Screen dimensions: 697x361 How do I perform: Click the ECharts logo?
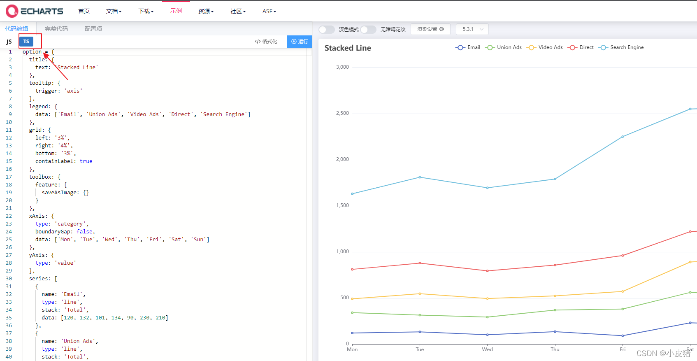35,11
